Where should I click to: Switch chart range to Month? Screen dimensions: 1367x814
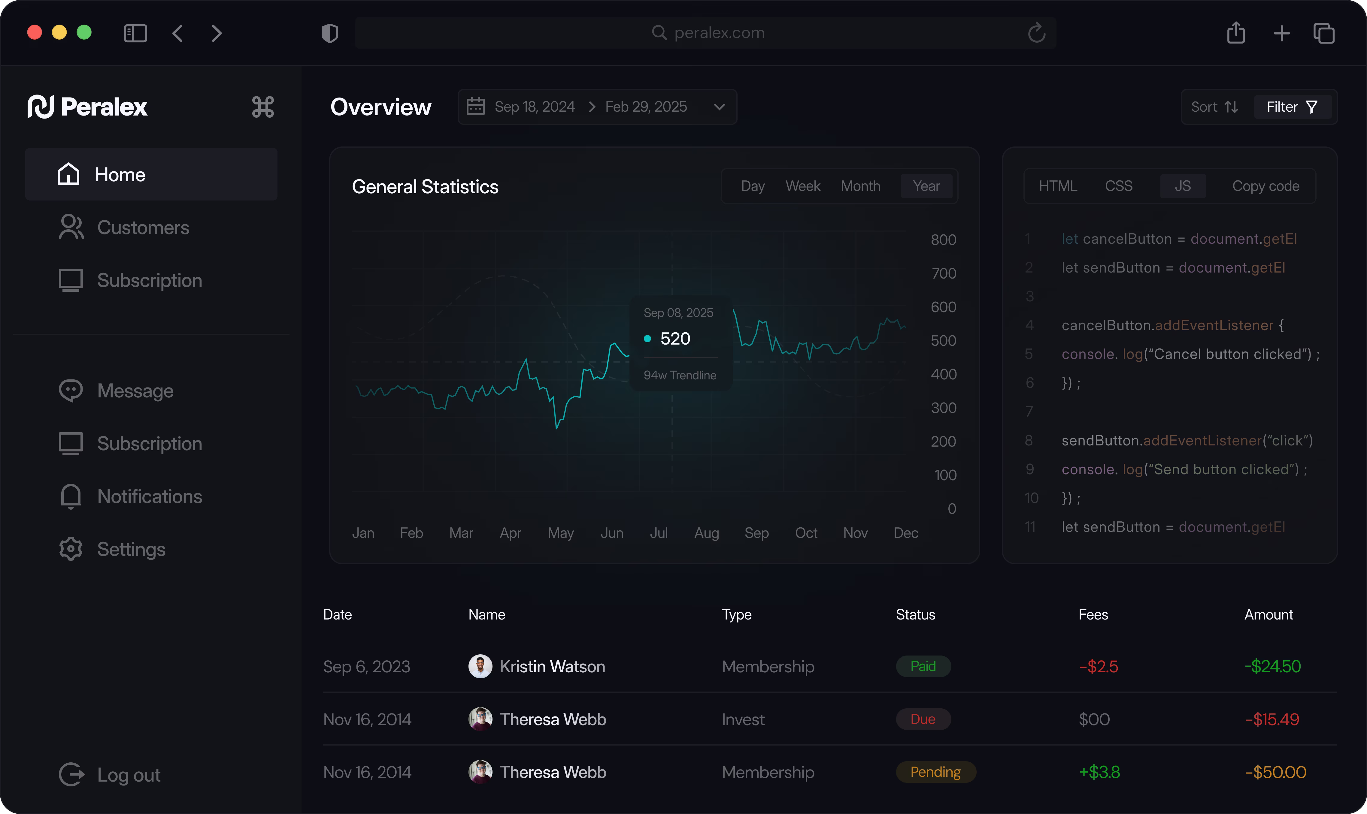coord(860,186)
